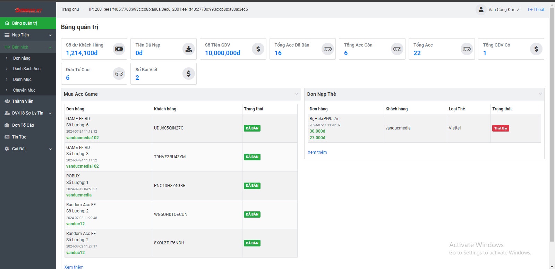
Task: Click the dollar icon on Số Bài Viết card
Action: coord(188,74)
